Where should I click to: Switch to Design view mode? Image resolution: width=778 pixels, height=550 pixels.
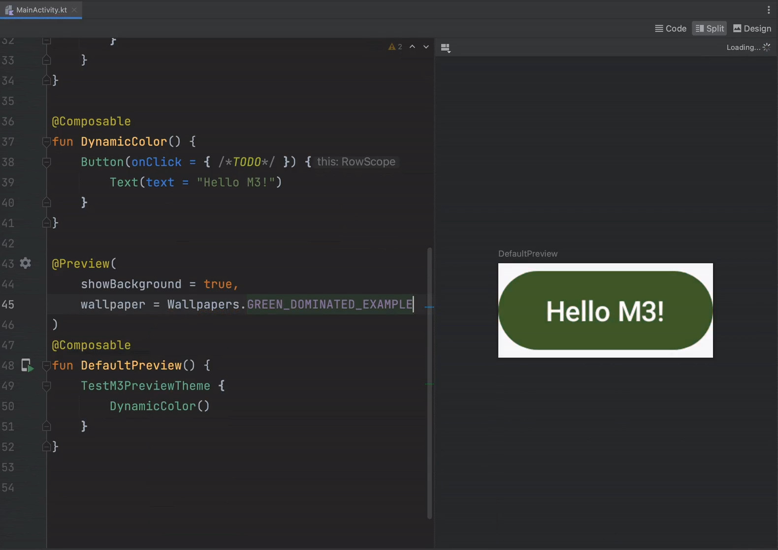[752, 29]
